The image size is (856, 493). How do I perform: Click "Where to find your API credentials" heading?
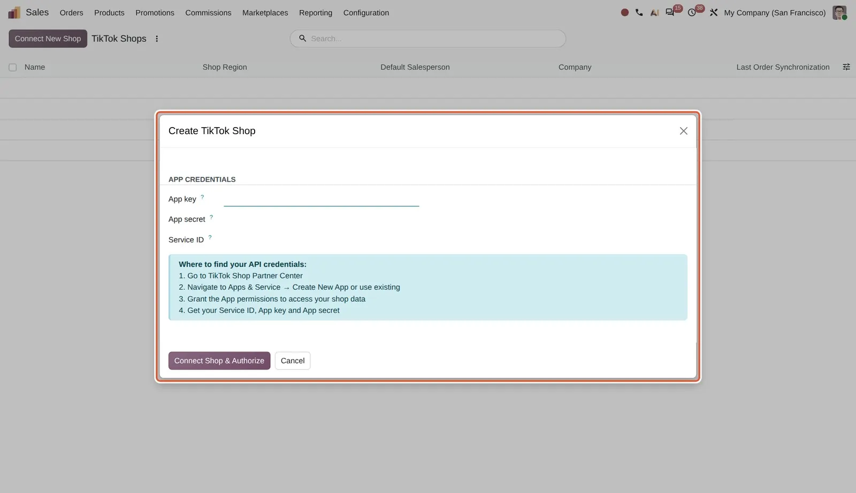pos(242,264)
